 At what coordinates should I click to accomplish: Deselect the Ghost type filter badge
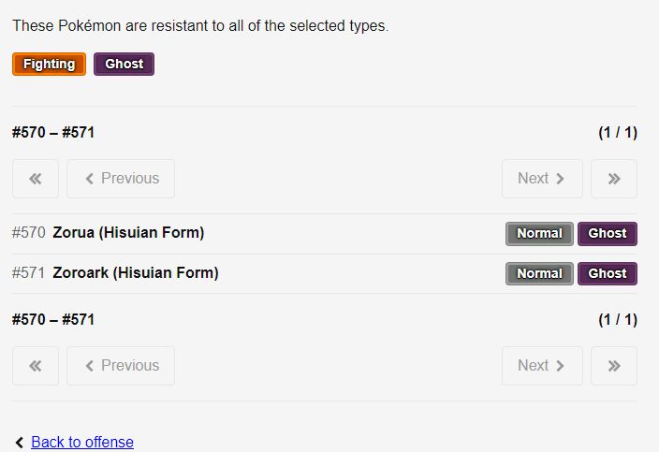coord(124,64)
